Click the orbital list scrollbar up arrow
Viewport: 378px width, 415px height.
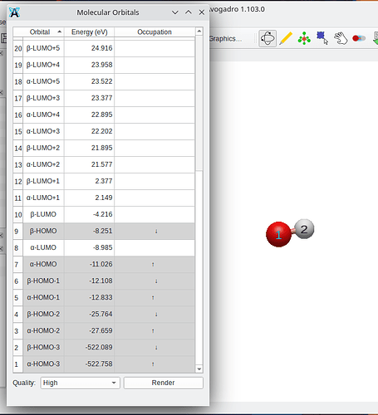199,32
